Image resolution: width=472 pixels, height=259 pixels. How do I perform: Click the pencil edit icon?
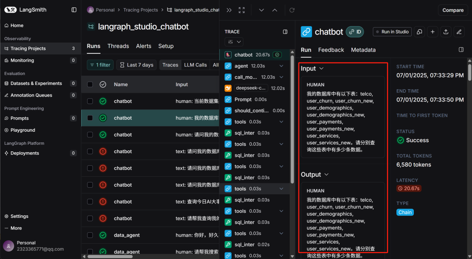coord(459,31)
